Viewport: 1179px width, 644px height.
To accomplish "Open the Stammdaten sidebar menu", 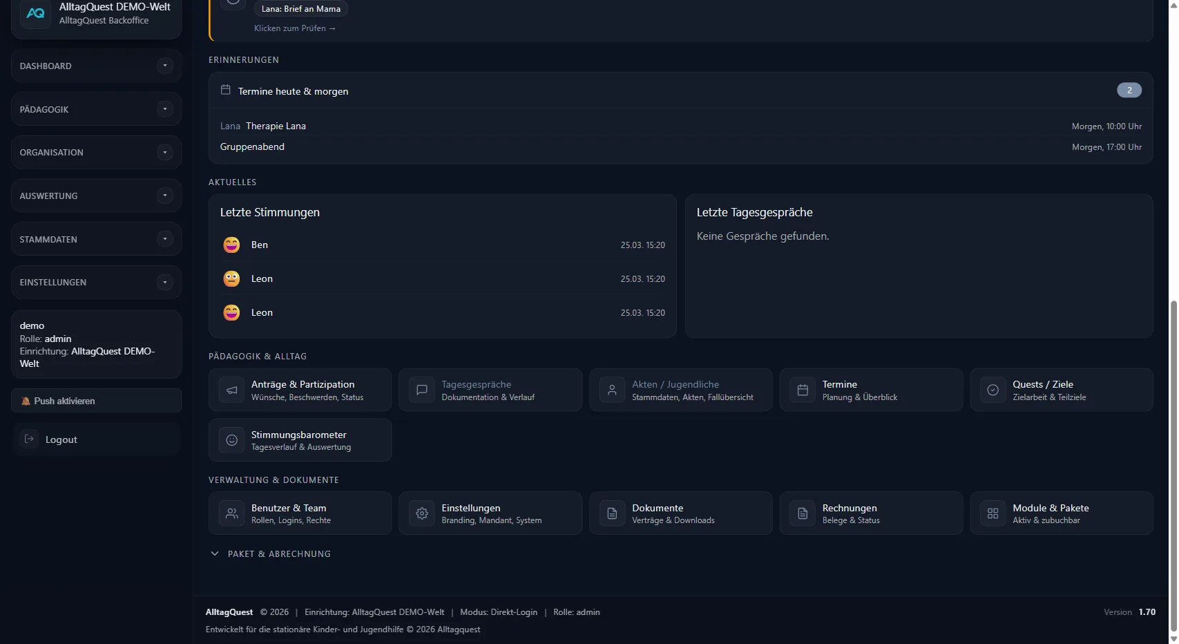I will 96,239.
